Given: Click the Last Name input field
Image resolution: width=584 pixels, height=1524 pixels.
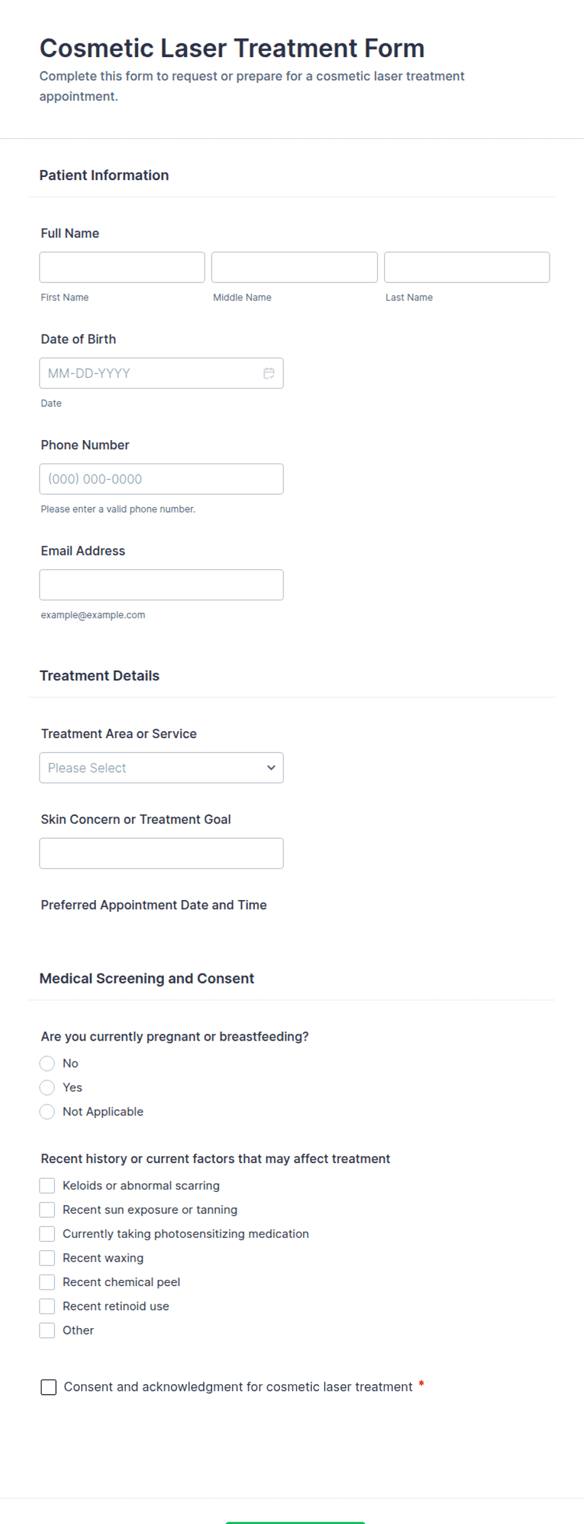Looking at the screenshot, I should [x=467, y=267].
